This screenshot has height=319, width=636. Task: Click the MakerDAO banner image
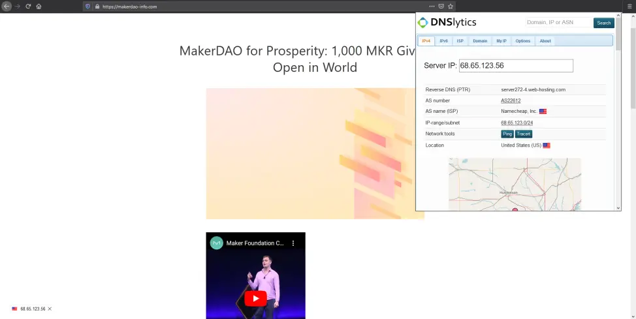[315, 153]
